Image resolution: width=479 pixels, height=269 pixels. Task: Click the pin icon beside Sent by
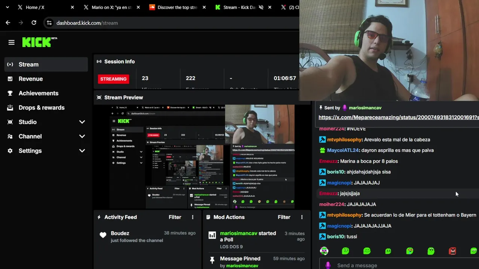coord(321,108)
